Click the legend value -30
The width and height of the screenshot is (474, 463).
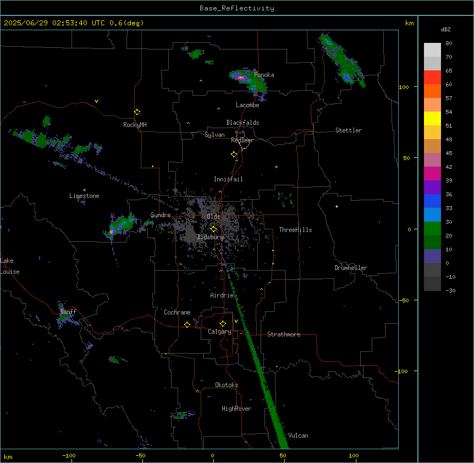click(x=450, y=290)
